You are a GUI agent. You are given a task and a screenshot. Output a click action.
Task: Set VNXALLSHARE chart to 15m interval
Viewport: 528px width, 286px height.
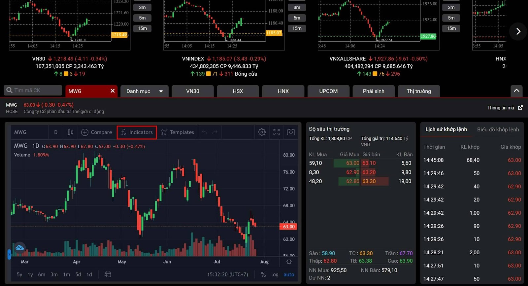point(451,28)
